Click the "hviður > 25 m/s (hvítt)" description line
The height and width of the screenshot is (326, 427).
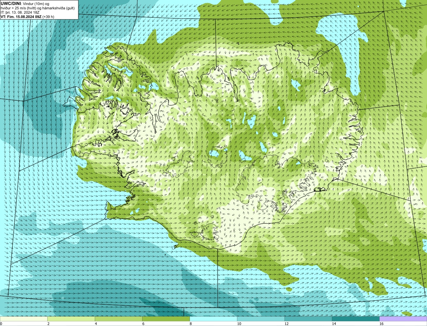coord(38,8)
